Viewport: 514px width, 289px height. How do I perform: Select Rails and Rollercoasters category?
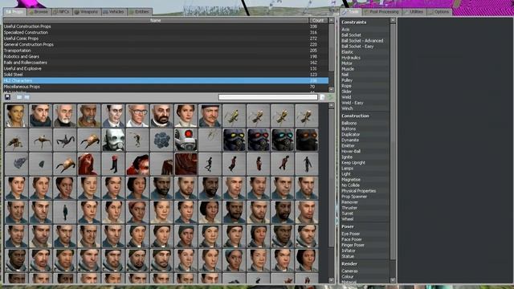point(165,63)
